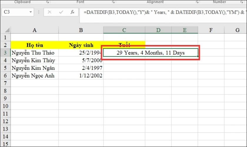Expand the Name Box dropdown arrow
The width and height of the screenshot is (247, 147).
coord(31,12)
